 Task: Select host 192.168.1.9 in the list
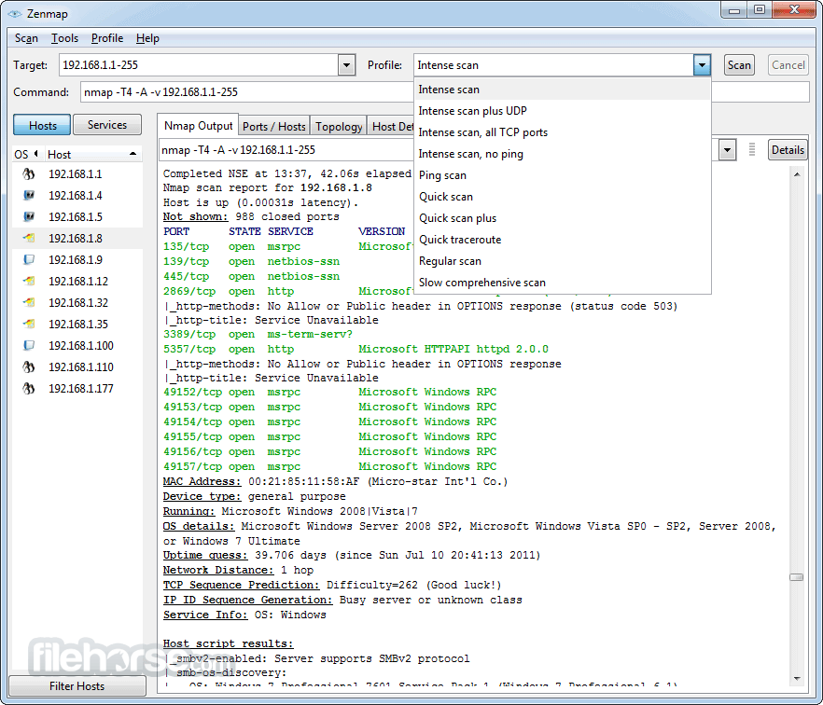(x=77, y=260)
